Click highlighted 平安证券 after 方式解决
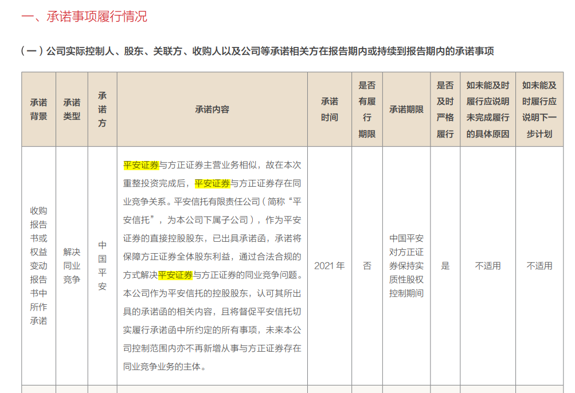Viewport: 575px width, 393px height. coord(175,275)
